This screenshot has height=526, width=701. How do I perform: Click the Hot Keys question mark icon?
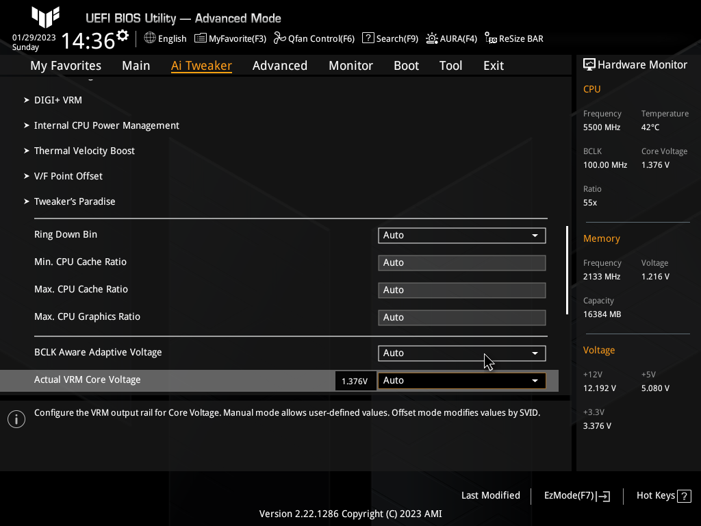(x=684, y=496)
